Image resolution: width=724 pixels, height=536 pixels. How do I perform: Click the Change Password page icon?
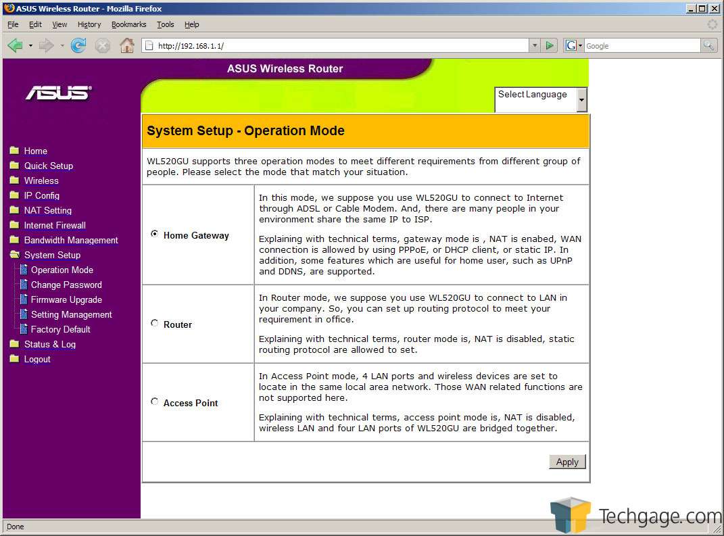[24, 284]
